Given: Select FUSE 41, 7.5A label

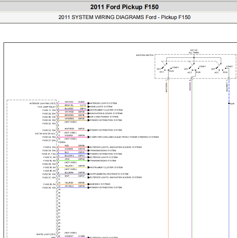Looking at the screenshot, I should [49, 154].
